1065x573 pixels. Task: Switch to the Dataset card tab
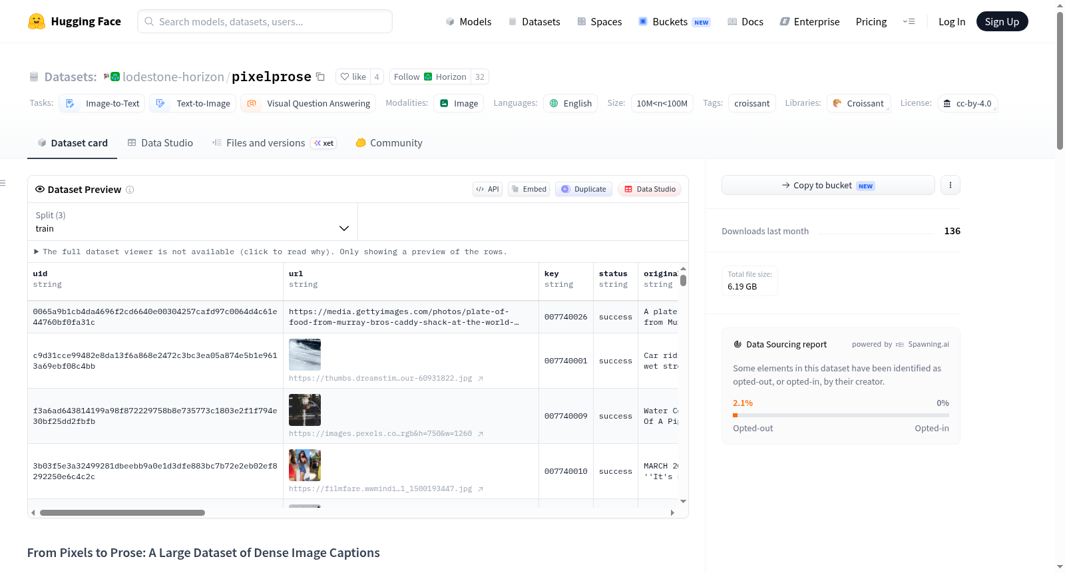[x=72, y=143]
